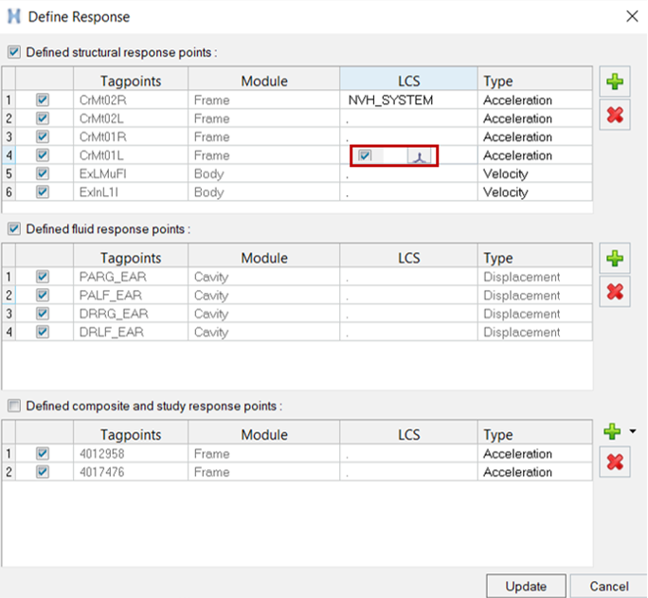648x598 pixels.
Task: Click the Tagpoints header in fluid table
Action: [130, 258]
